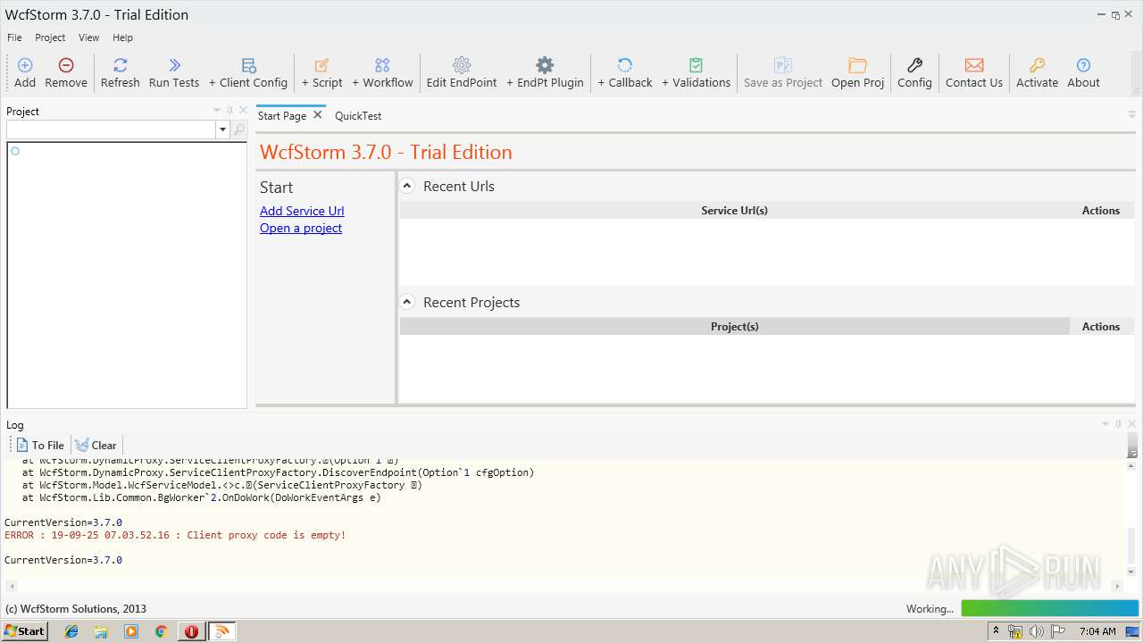
Task: Toggle auto-hide pin on Project panel
Action: pos(229,111)
